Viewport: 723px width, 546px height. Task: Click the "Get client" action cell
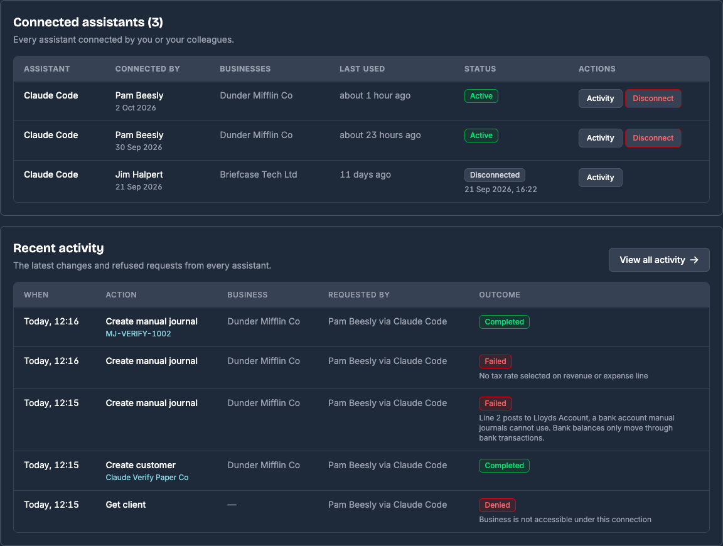tap(126, 505)
